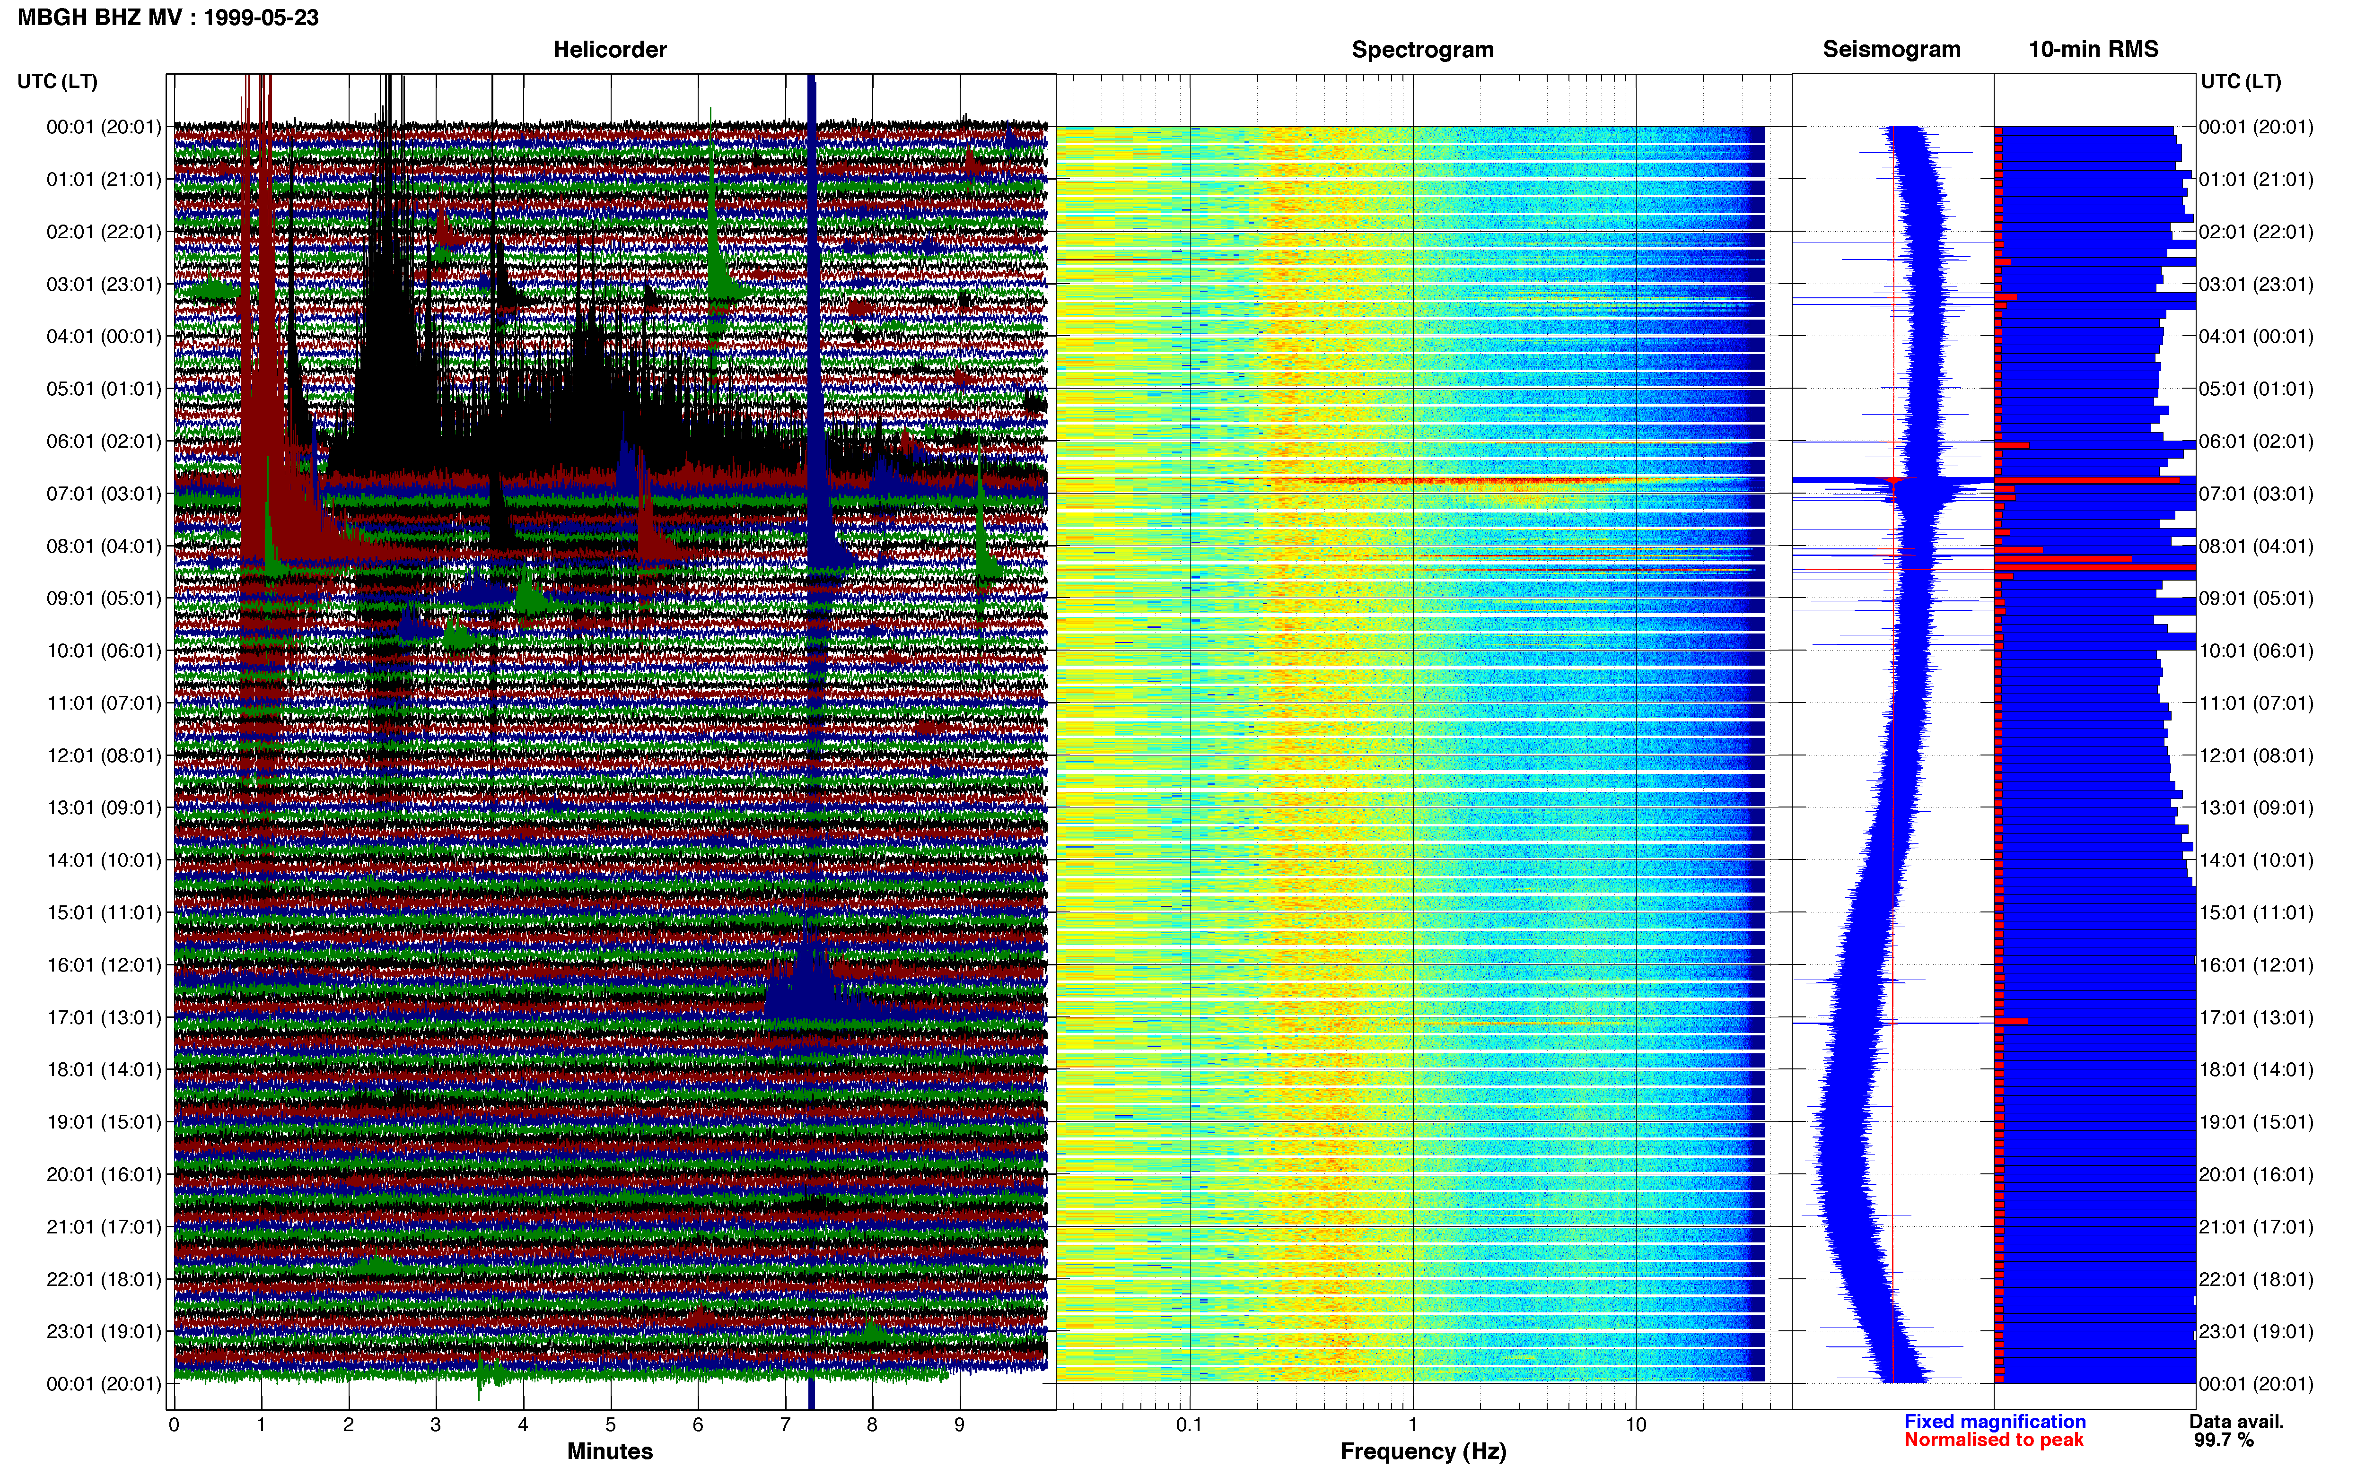Click 12:01 (08:01) on the Helicorder time axis
Screen dimensions: 2374x1484
point(103,756)
